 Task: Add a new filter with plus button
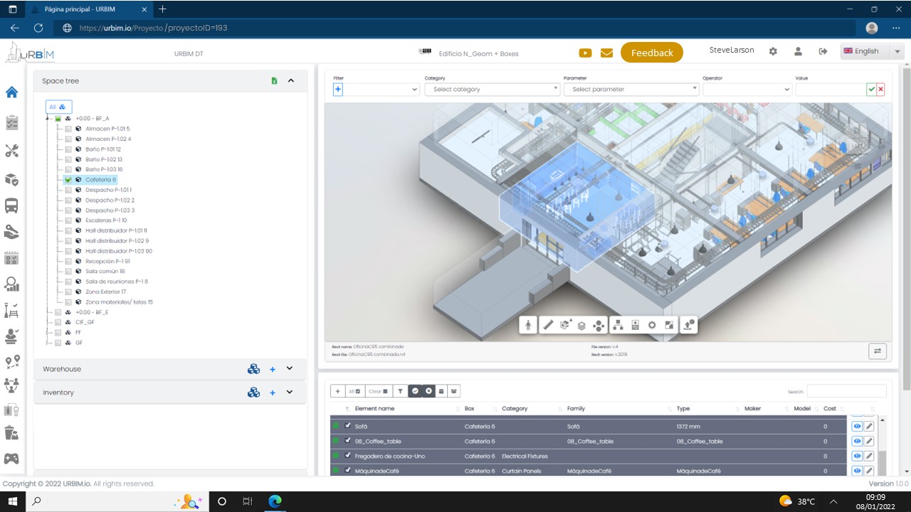pyautogui.click(x=338, y=90)
